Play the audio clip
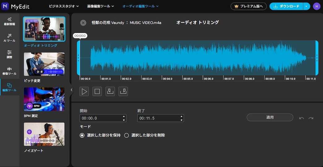This screenshot has height=167, width=323. pyautogui.click(x=84, y=92)
